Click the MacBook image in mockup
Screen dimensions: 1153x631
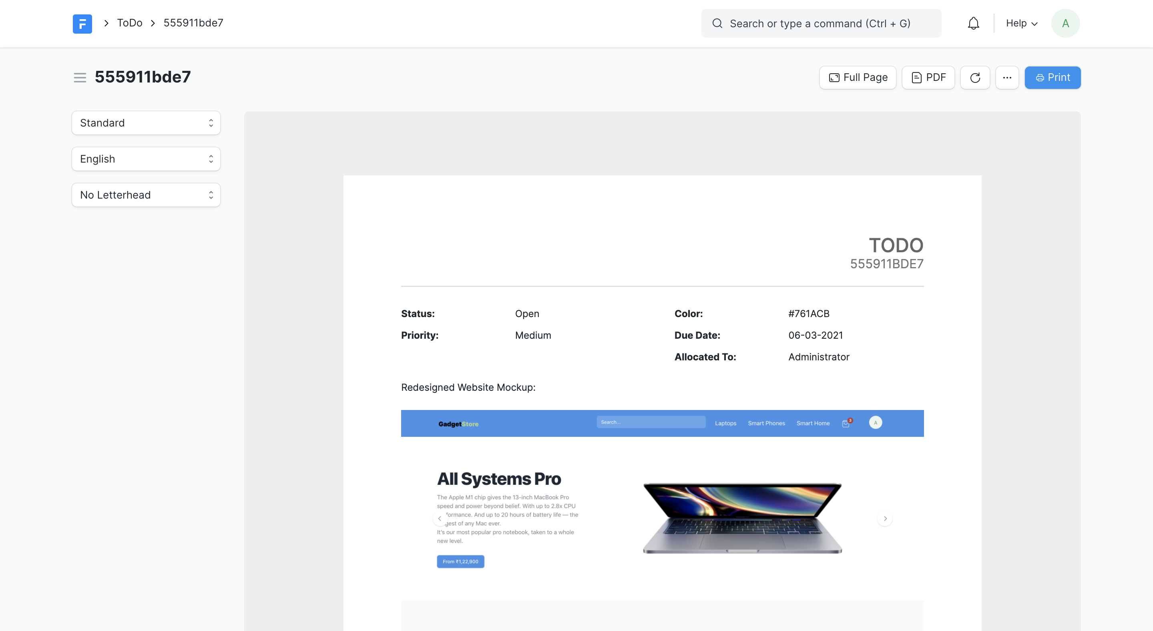coord(742,518)
